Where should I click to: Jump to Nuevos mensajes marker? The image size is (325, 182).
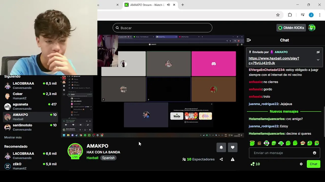point(284,111)
